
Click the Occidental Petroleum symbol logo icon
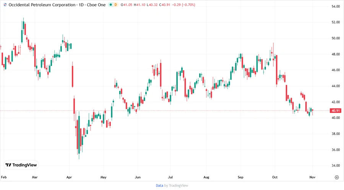[x=5, y=5]
